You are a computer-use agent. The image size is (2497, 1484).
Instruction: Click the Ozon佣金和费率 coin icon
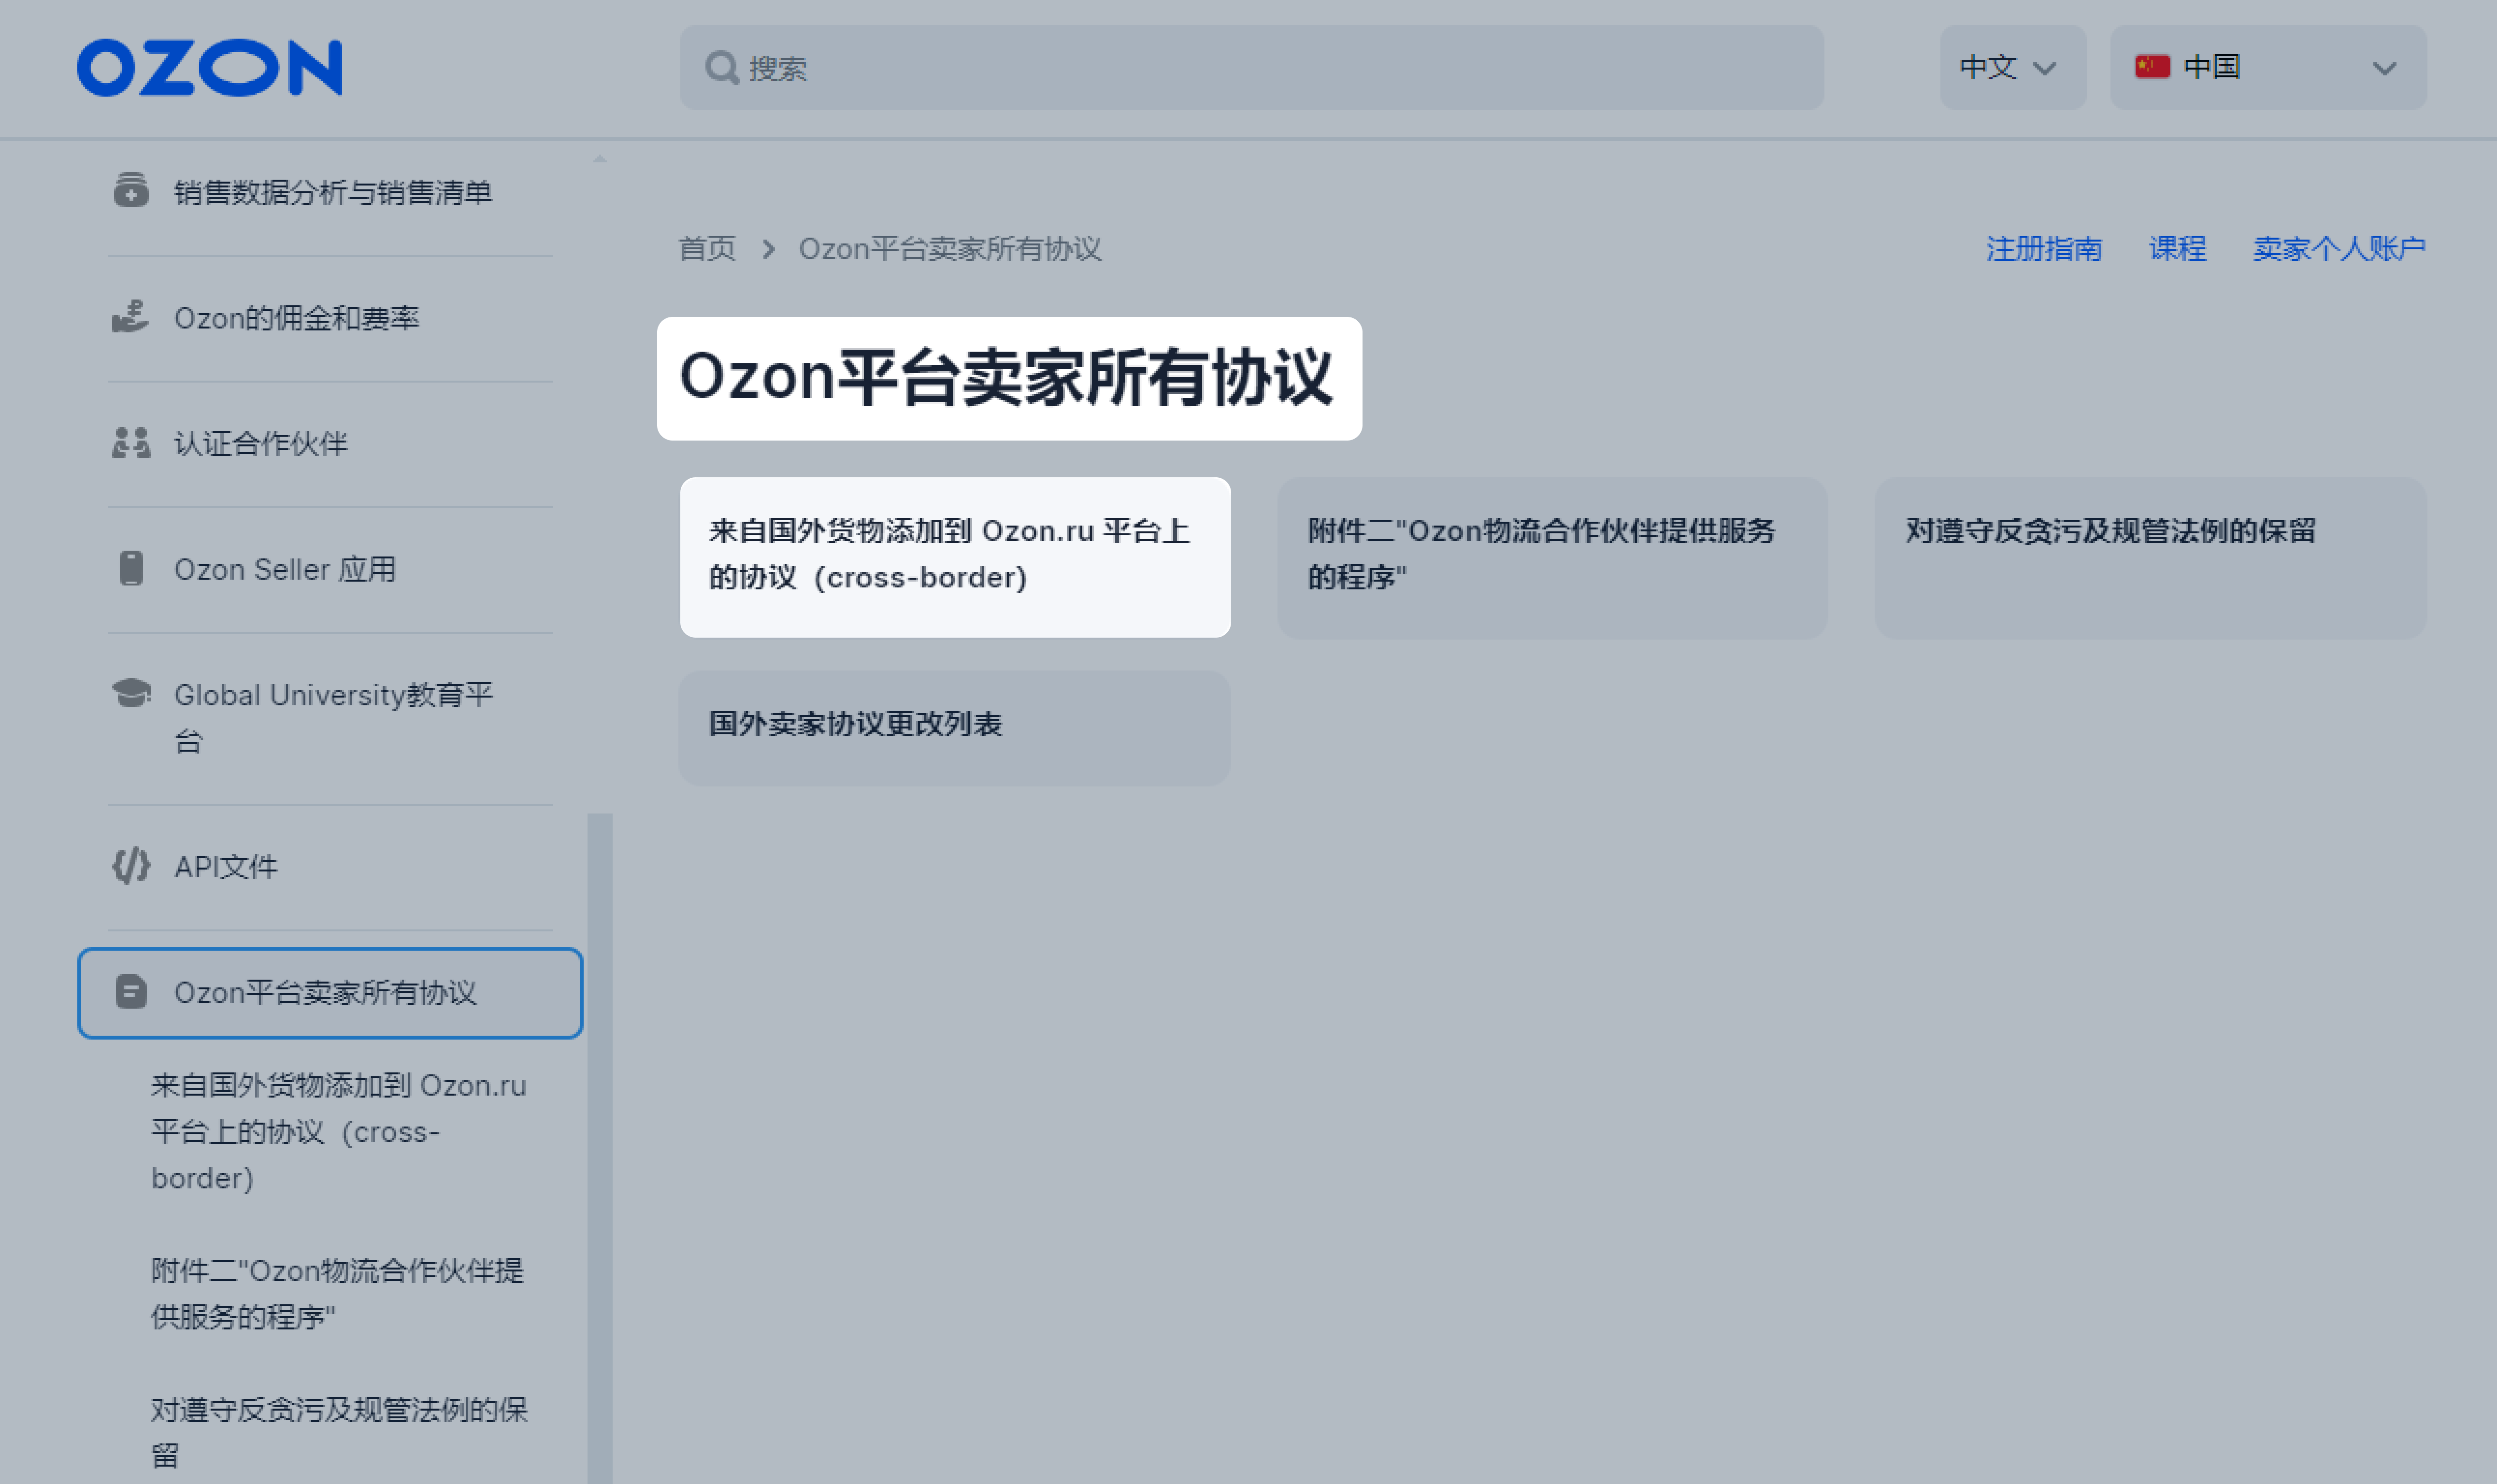tap(131, 317)
